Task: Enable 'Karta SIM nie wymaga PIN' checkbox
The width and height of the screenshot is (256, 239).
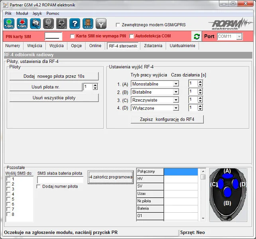Action: pyautogui.click(x=73, y=36)
